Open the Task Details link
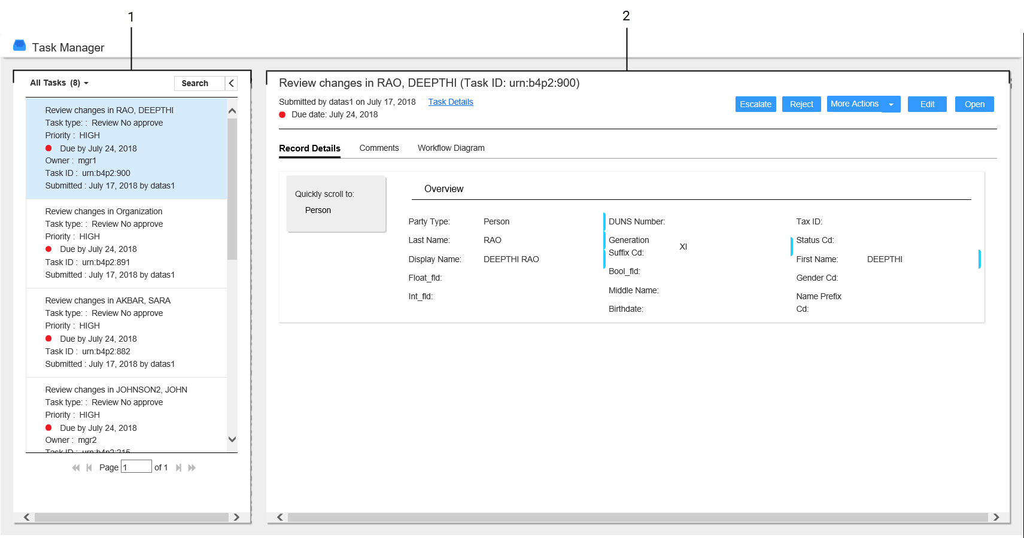The width and height of the screenshot is (1024, 538). (451, 102)
